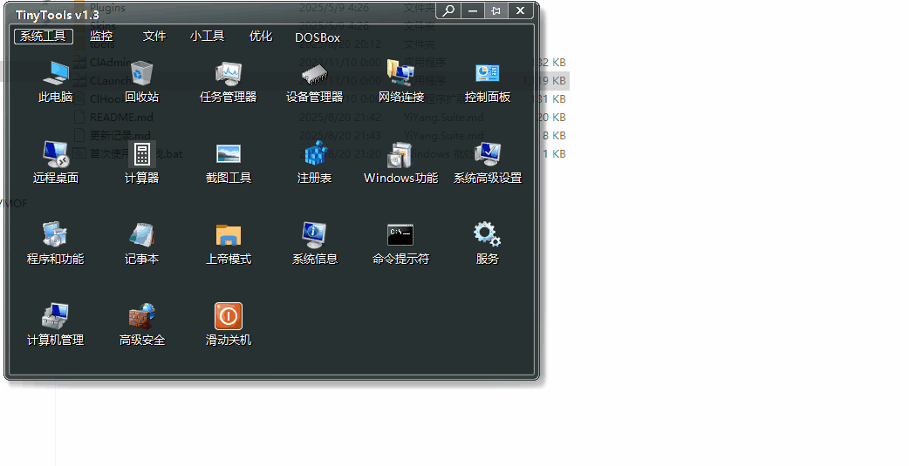The image size is (909, 466).
Task: Select the DOSBox tab
Action: point(318,37)
